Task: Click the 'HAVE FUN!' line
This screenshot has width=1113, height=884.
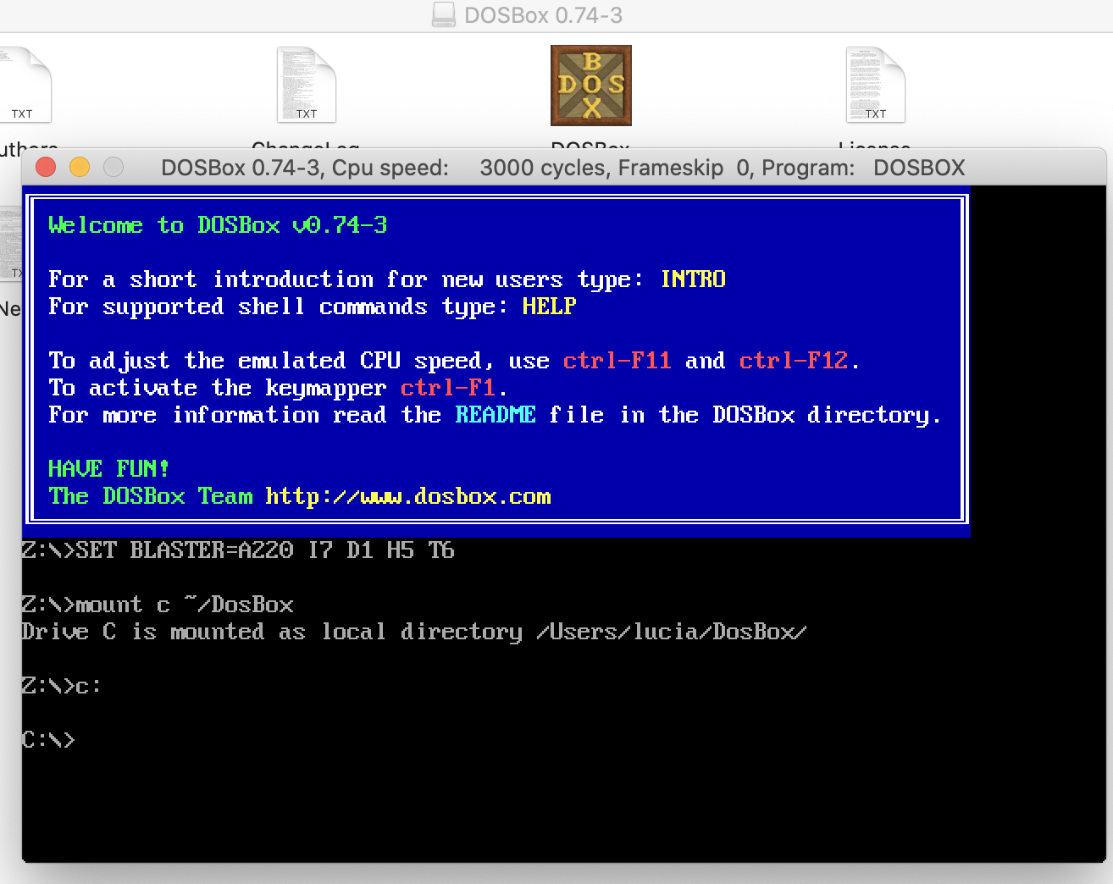Action: [108, 469]
